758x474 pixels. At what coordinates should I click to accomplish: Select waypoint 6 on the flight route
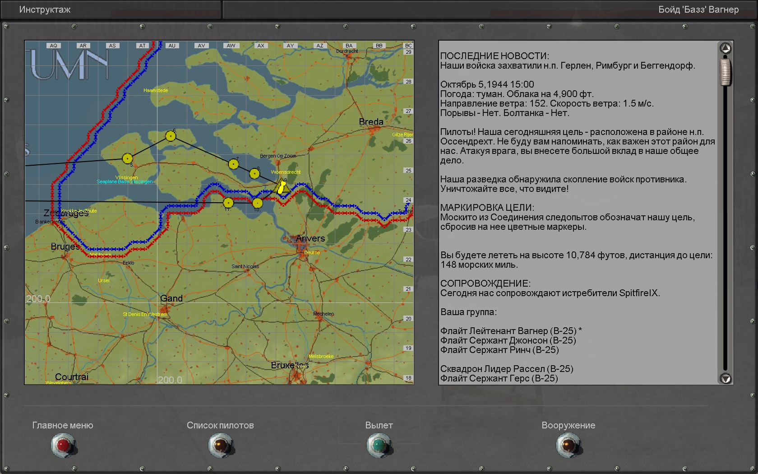pos(171,135)
